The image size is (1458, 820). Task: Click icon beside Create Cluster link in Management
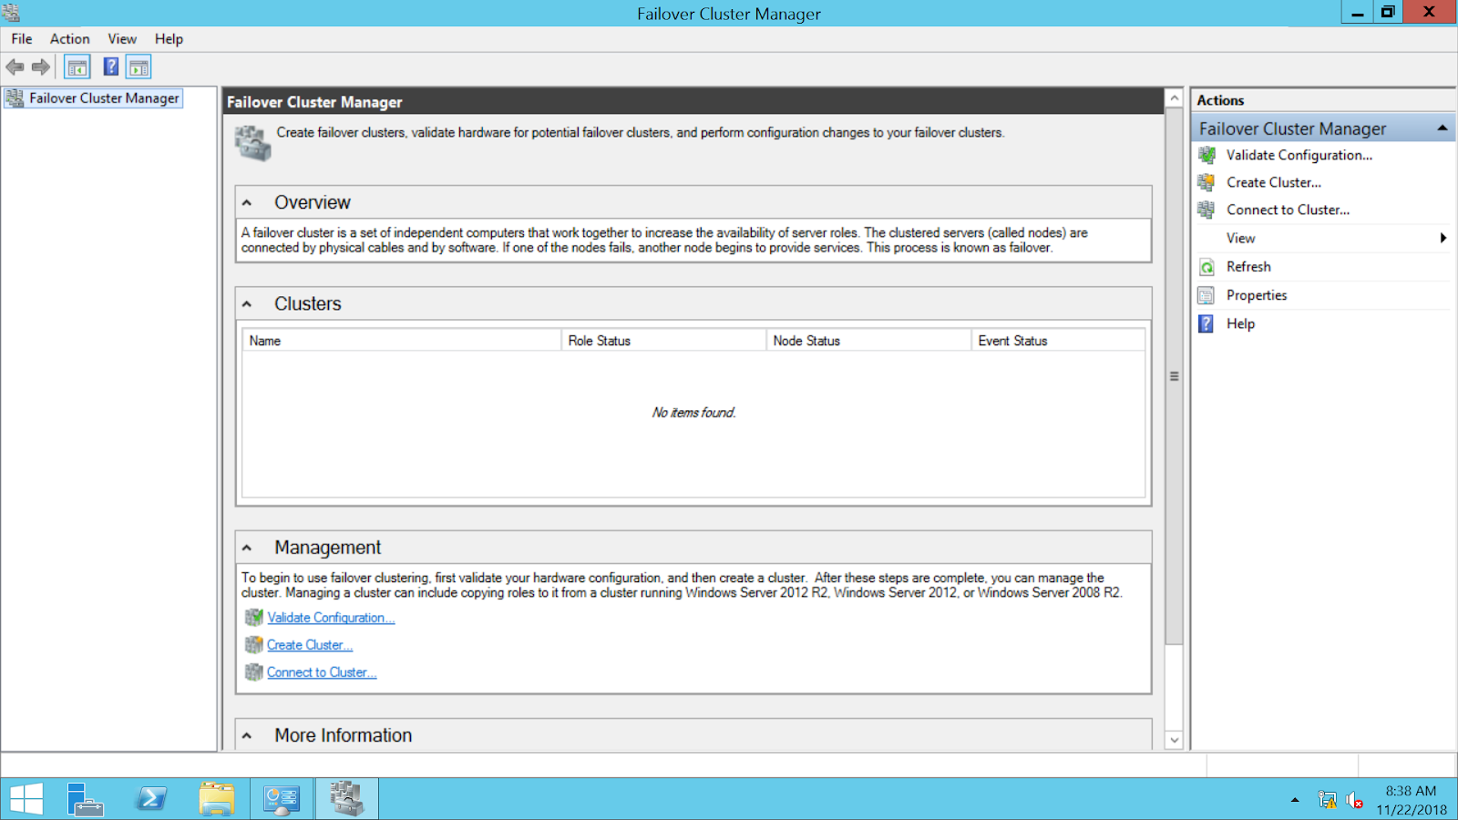254,645
